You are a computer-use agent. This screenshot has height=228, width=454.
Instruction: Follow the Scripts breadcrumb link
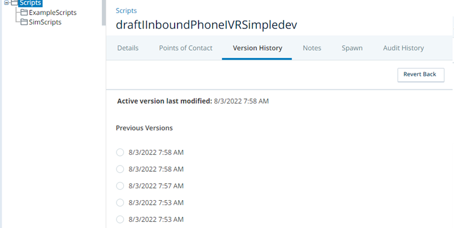click(x=126, y=11)
